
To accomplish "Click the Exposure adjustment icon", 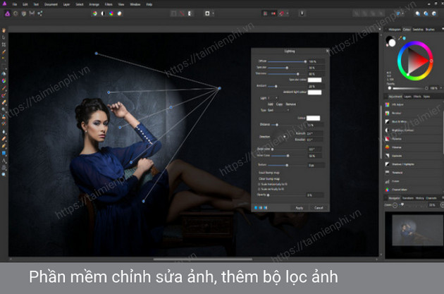I will [387, 156].
